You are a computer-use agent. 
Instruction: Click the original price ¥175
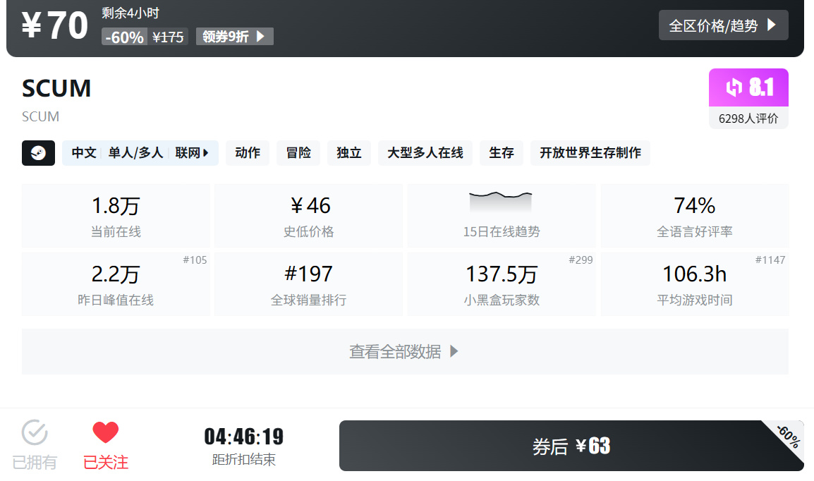(168, 37)
